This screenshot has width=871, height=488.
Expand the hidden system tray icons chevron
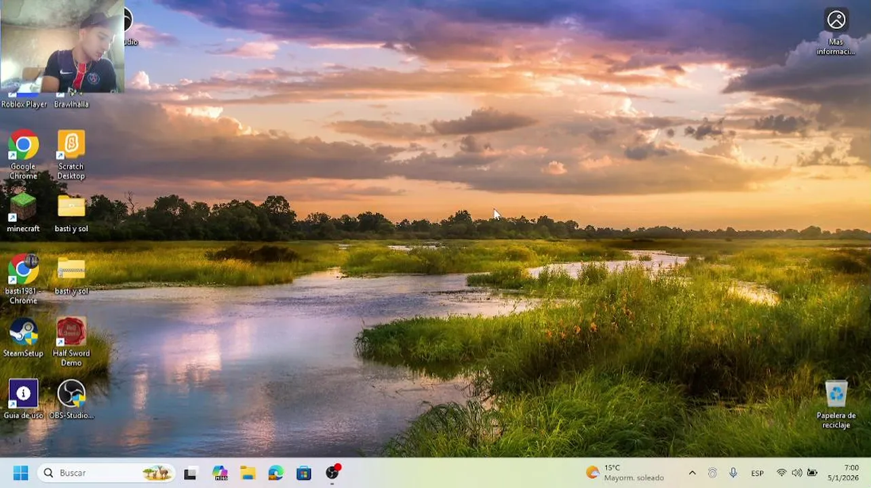click(692, 473)
